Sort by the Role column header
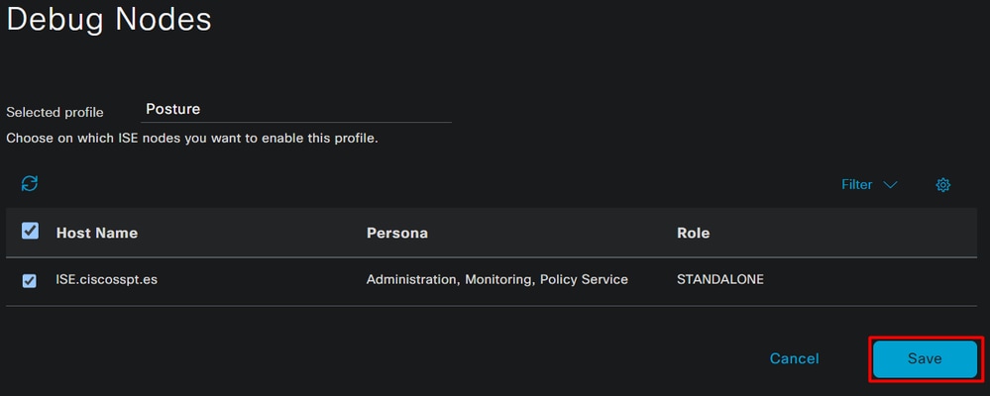 tap(693, 234)
